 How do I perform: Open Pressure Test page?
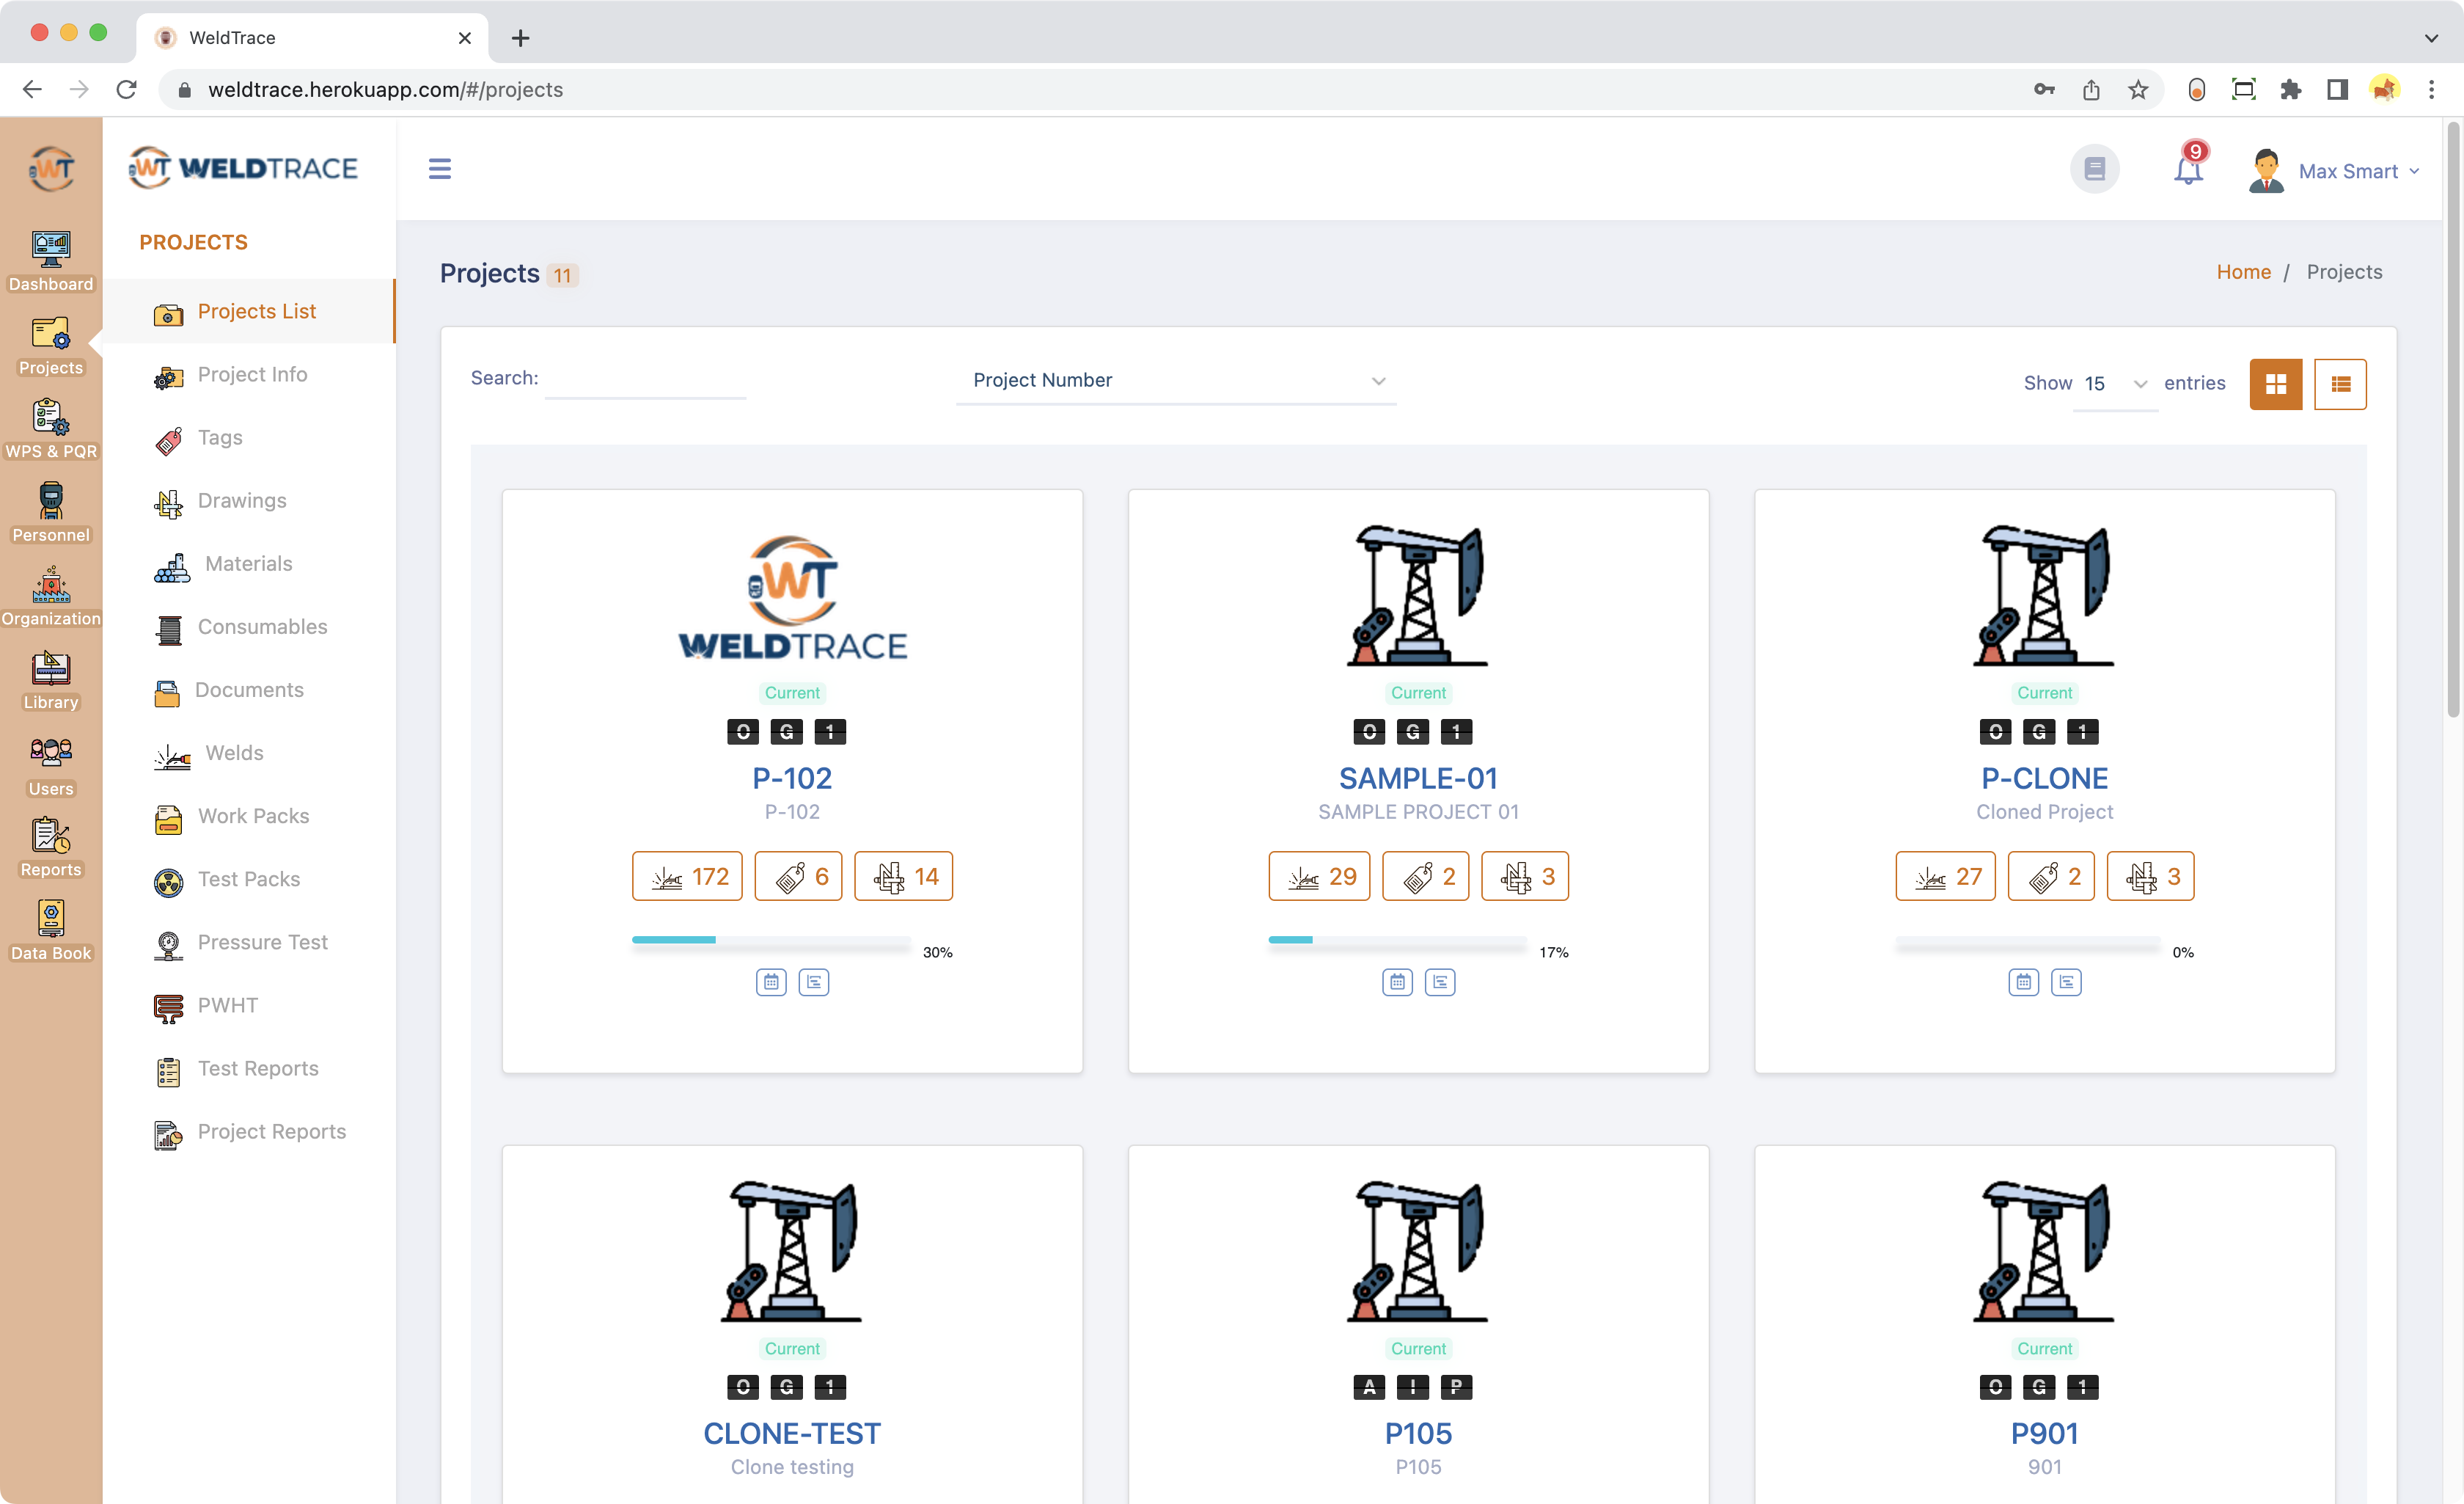(249, 941)
